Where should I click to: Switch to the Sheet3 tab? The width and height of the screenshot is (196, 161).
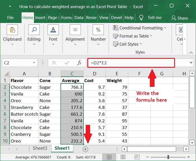[40, 148]
